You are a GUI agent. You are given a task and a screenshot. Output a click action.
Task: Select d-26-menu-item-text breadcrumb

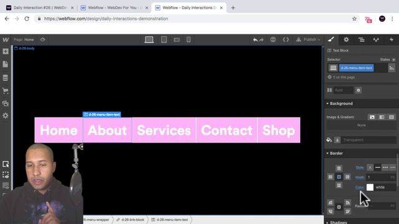pyautogui.click(x=170, y=220)
